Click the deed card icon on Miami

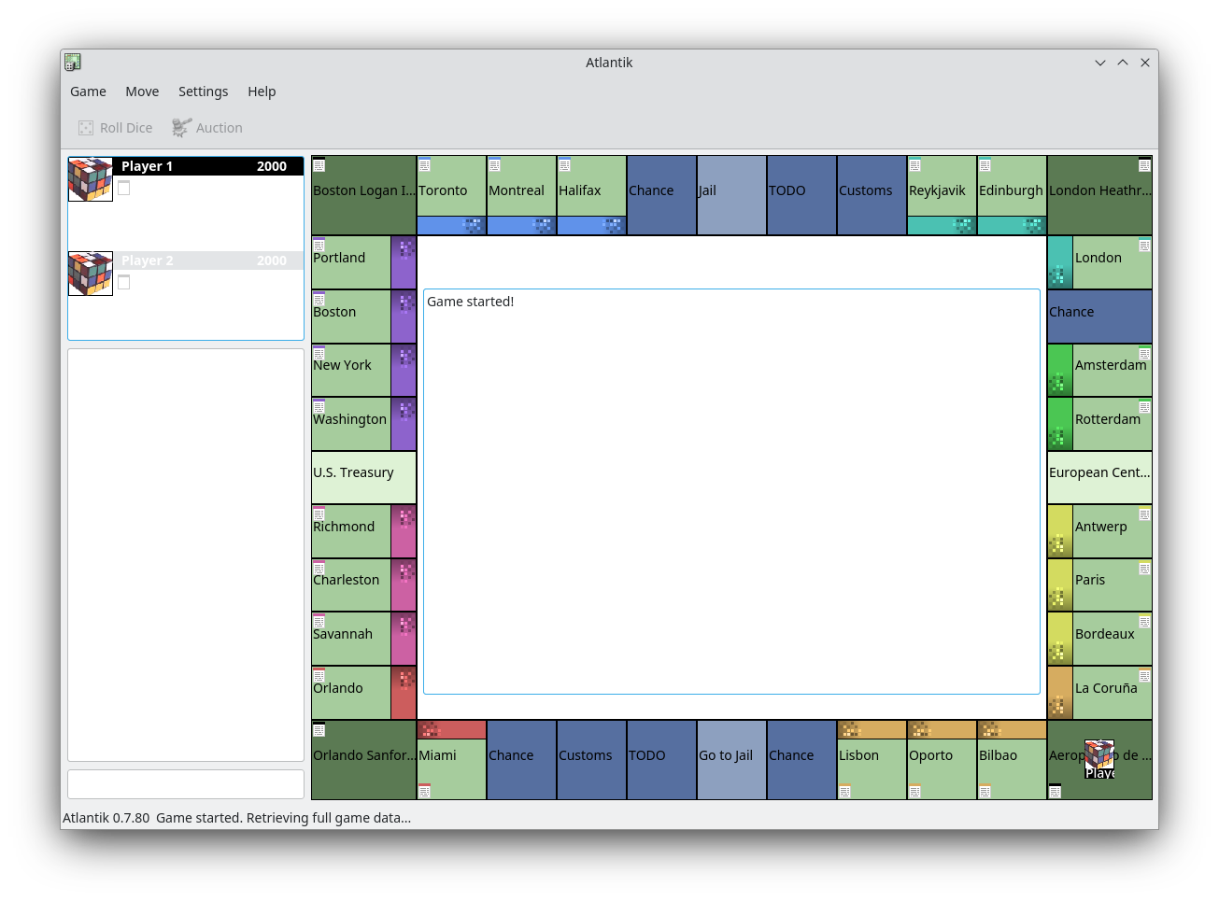(425, 791)
